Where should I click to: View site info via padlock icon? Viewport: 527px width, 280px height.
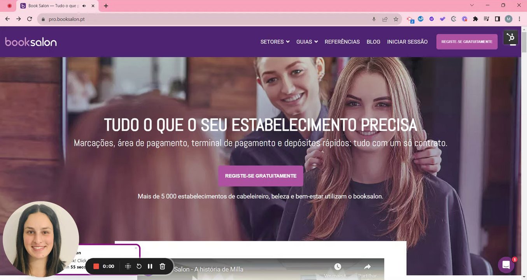[43, 19]
